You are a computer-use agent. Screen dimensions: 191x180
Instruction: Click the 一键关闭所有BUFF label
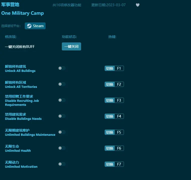pos(20,46)
